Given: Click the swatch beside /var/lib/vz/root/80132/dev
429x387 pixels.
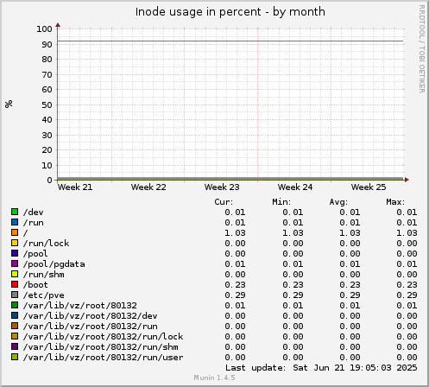Looking at the screenshot, I should (15, 315).
